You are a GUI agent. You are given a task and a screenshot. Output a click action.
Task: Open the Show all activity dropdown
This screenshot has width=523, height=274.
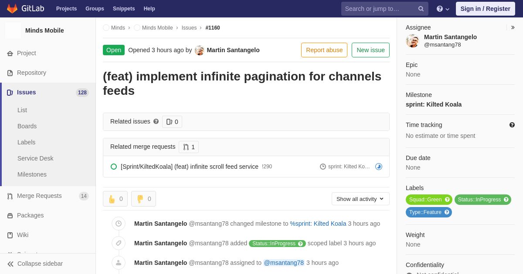pos(360,199)
